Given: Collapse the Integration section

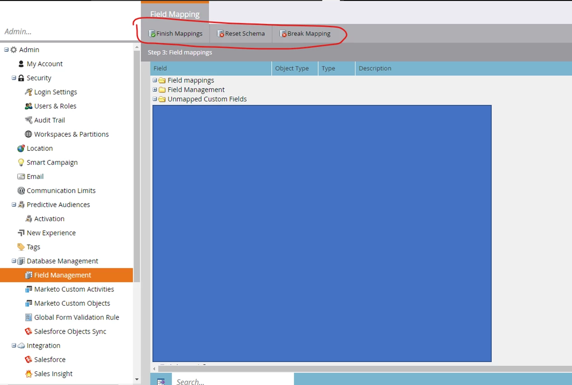Looking at the screenshot, I should 14,345.
